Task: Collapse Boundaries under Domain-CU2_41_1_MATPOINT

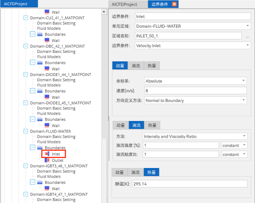Action: tap(32, 34)
